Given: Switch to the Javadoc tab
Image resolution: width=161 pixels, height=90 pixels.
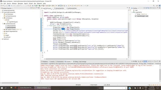Looking at the screenshot, I should click(52, 62).
